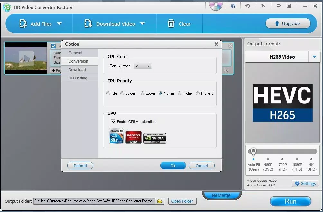Click the Add Files document icon
This screenshot has height=212, width=323.
tap(23, 24)
